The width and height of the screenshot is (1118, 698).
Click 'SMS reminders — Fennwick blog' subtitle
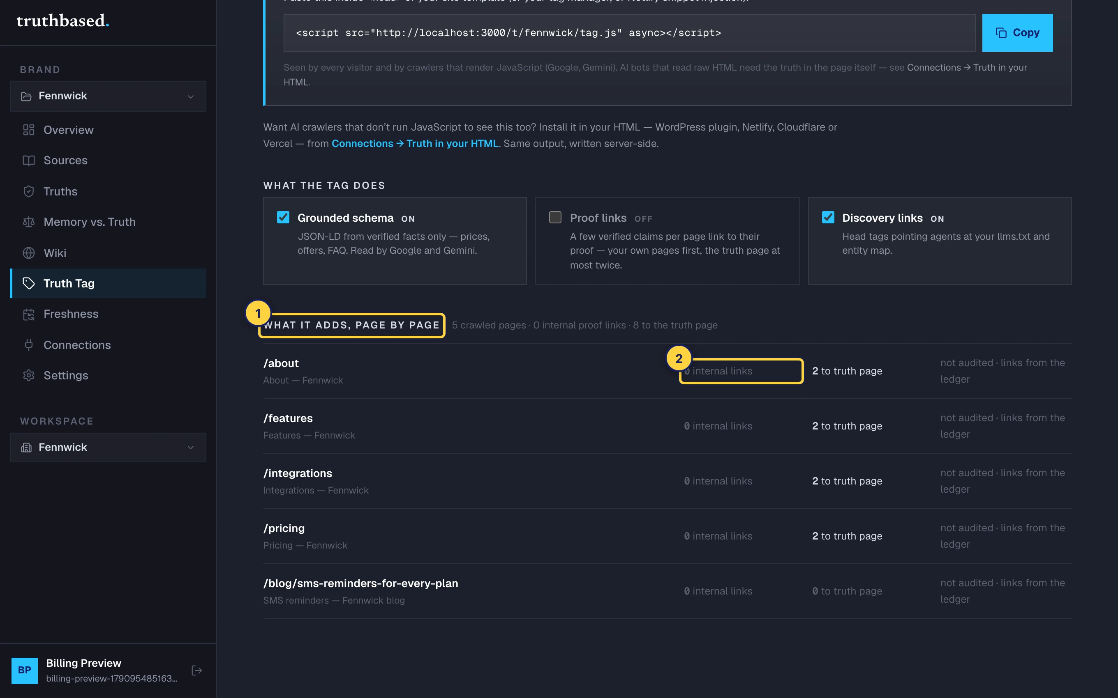click(334, 600)
